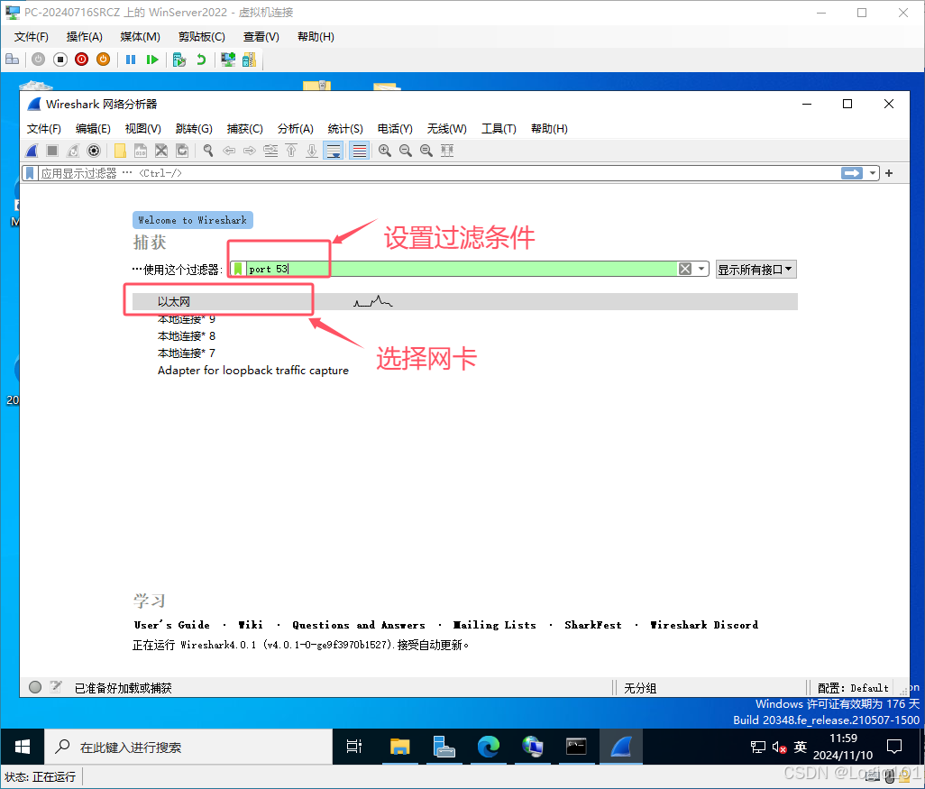Click the close capture file X icon
Viewport: 925px width, 789px height.
161,151
